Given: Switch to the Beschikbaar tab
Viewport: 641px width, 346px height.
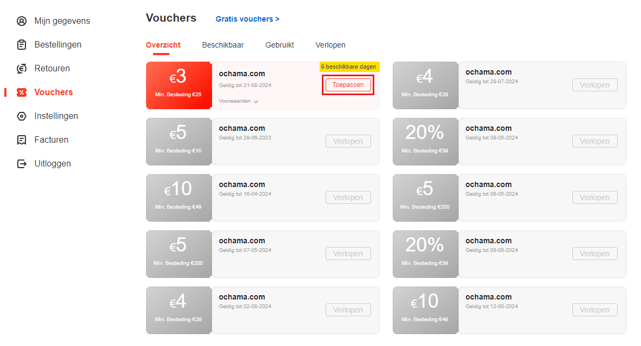Looking at the screenshot, I should 223,45.
